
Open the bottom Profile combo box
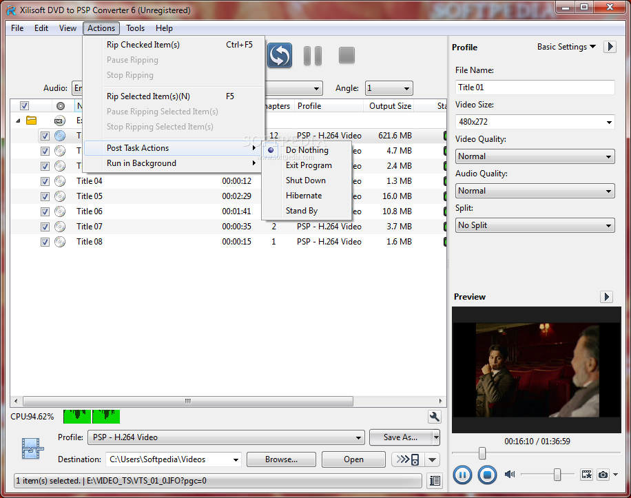click(226, 437)
